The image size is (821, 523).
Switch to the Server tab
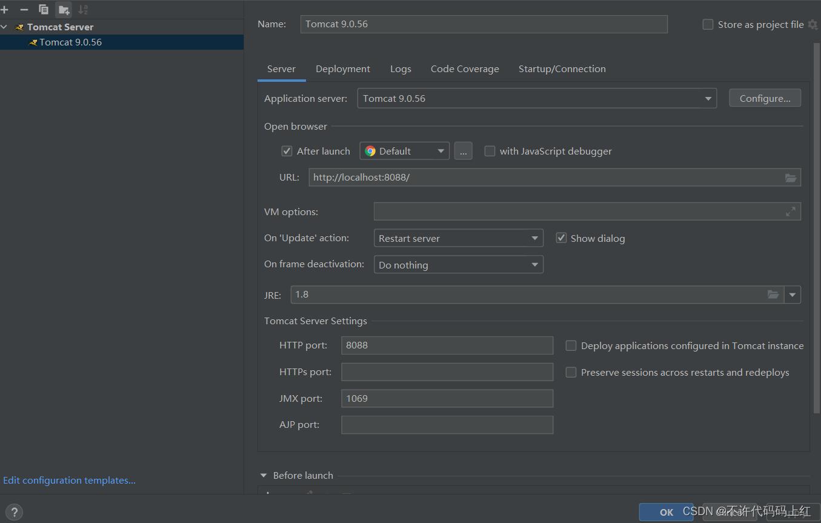coord(281,69)
